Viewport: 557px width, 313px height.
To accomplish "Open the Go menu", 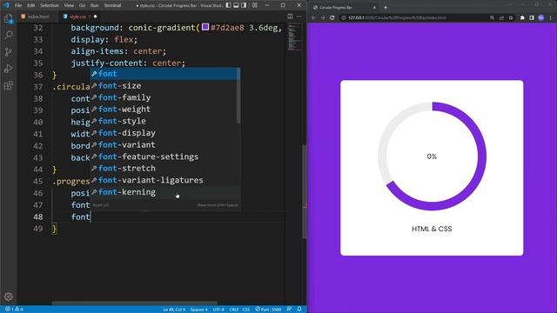I will 82,5.
